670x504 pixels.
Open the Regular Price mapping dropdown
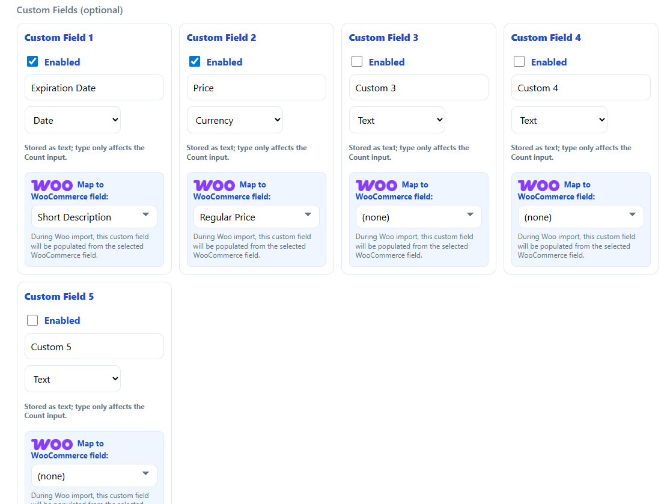click(x=256, y=216)
